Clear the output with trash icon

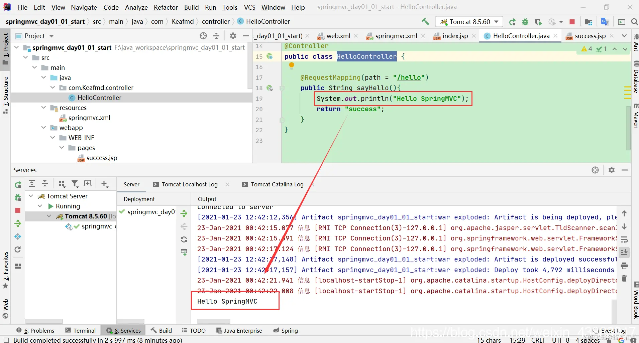point(624,278)
